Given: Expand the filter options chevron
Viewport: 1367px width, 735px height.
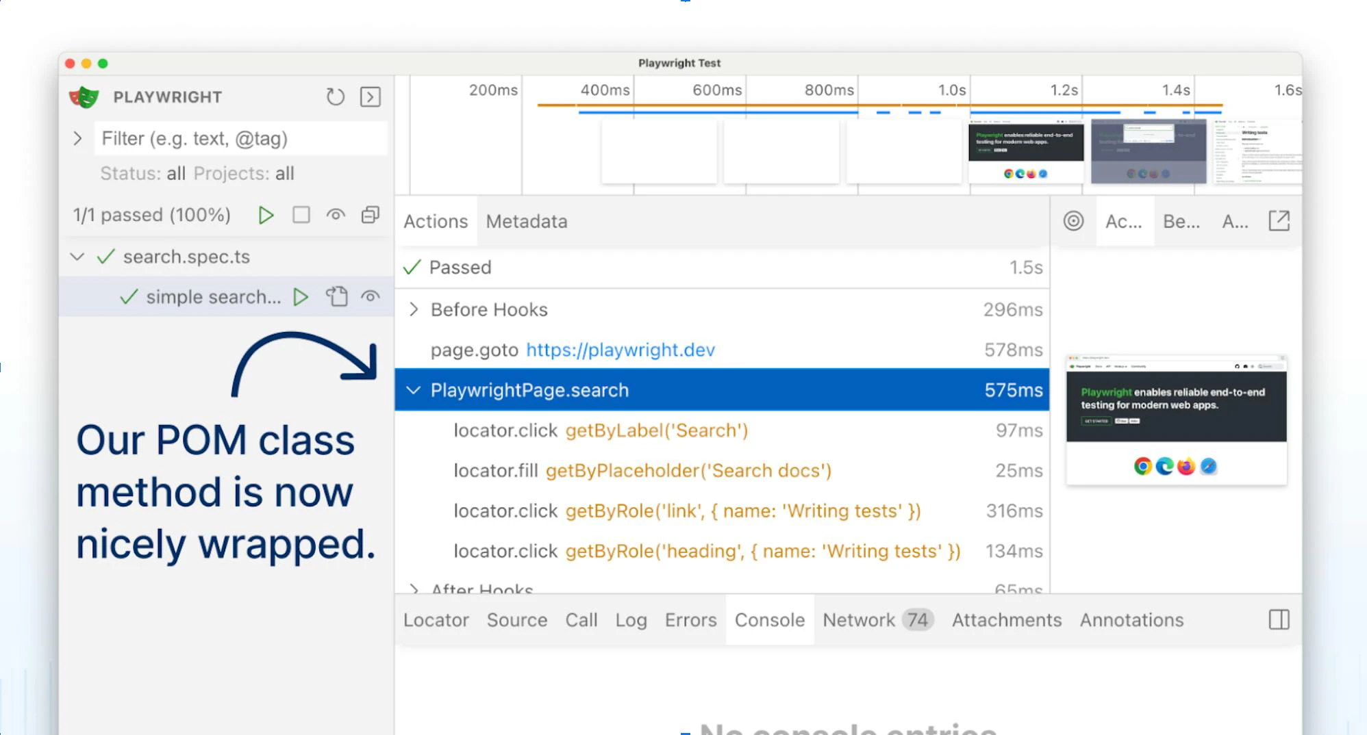Looking at the screenshot, I should pyautogui.click(x=77, y=139).
